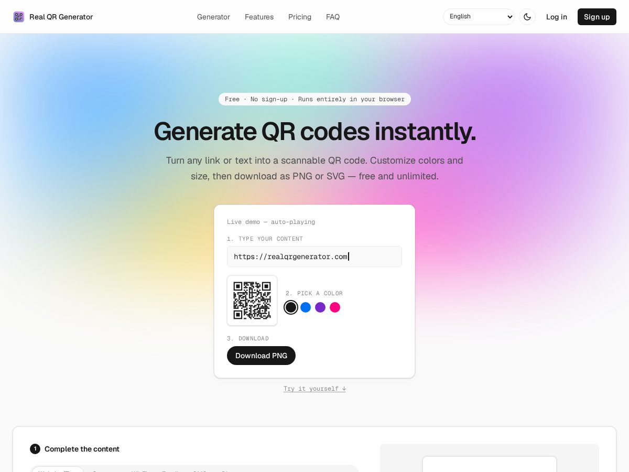The image size is (629, 472).
Task: Click the 'Complete the content' step heading
Action: (x=82, y=449)
